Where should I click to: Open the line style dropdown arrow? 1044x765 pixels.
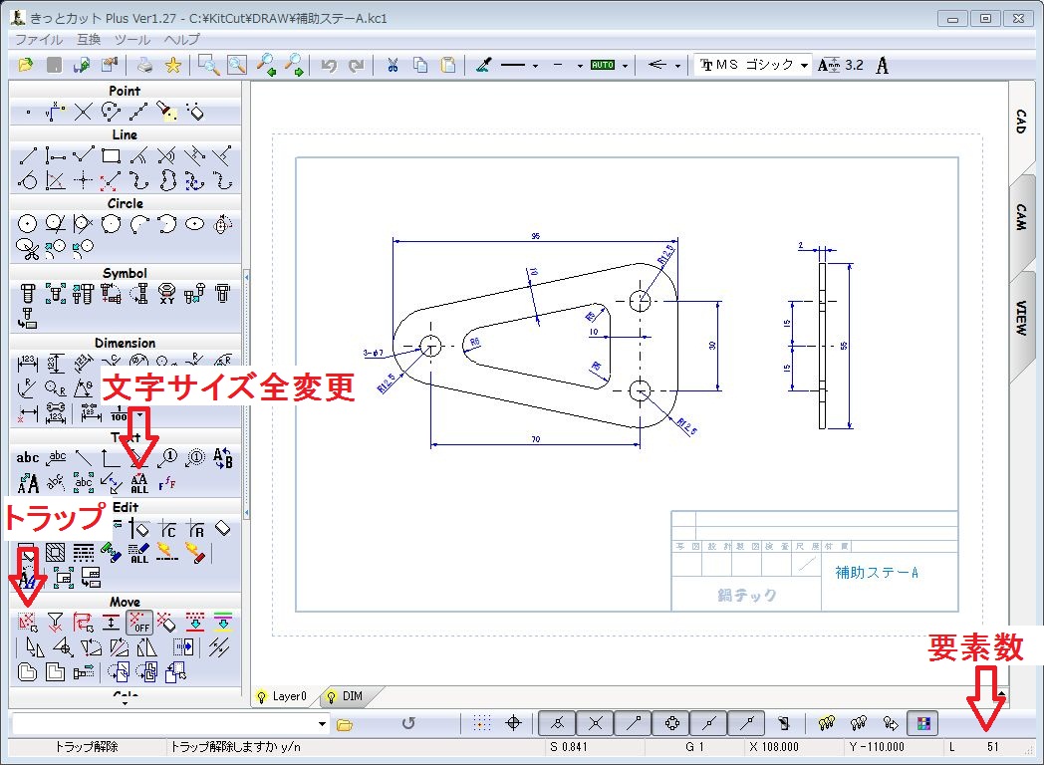click(x=535, y=66)
